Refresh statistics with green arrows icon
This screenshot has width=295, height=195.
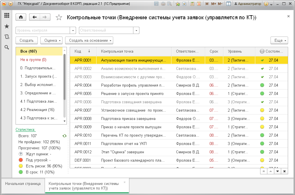click(65, 136)
